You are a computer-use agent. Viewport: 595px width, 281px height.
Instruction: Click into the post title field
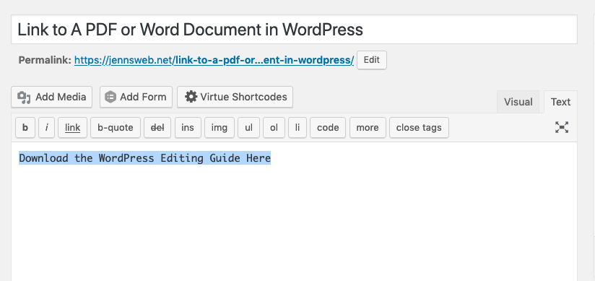[294, 29]
